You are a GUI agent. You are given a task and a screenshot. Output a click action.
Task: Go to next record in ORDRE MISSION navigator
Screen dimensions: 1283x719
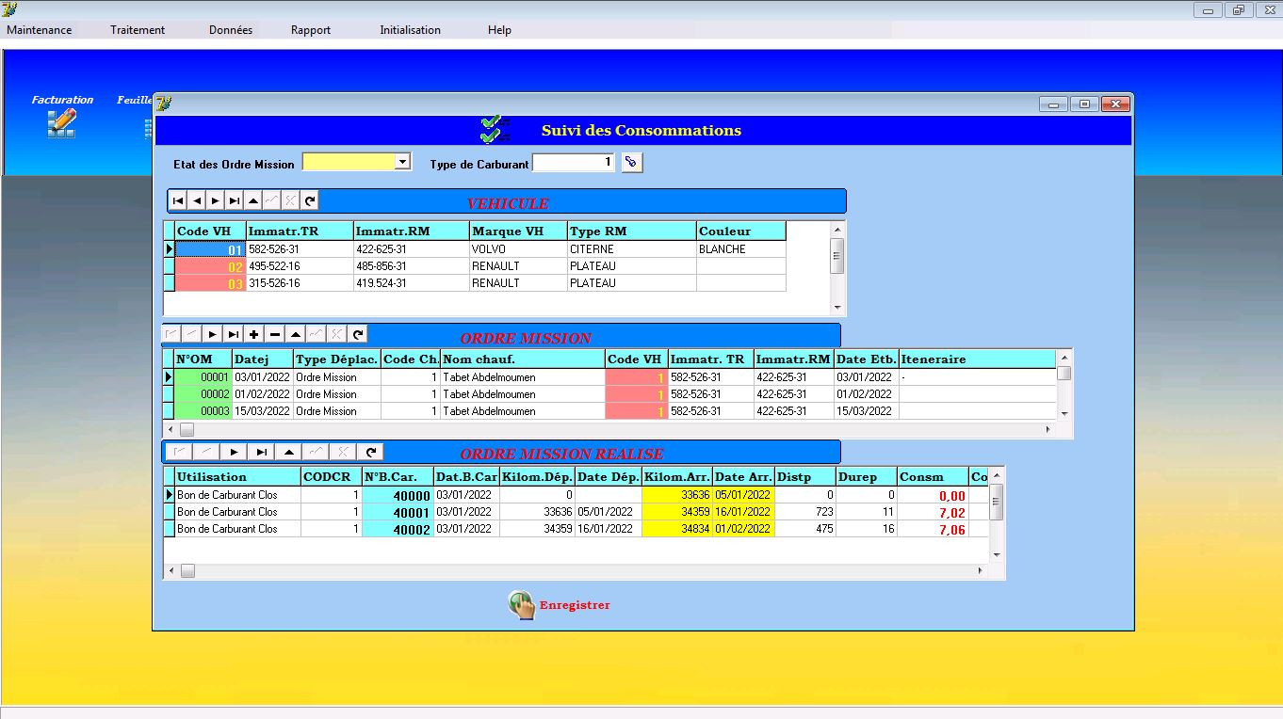[212, 334]
